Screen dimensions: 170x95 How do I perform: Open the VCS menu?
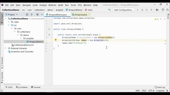[80, 5]
